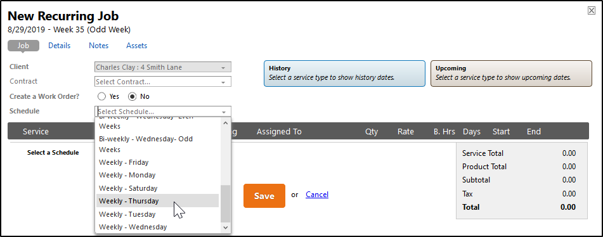Click the Tax label
The image size is (603, 237).
tap(467, 194)
